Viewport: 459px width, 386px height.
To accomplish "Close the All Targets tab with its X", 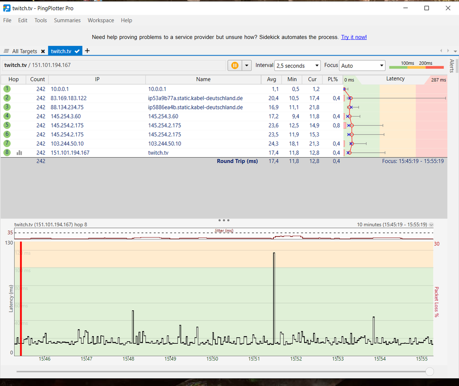I will [43, 51].
